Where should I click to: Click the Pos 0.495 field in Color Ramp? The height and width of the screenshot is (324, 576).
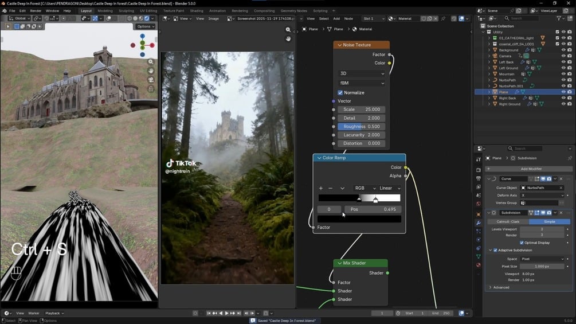[373, 209]
